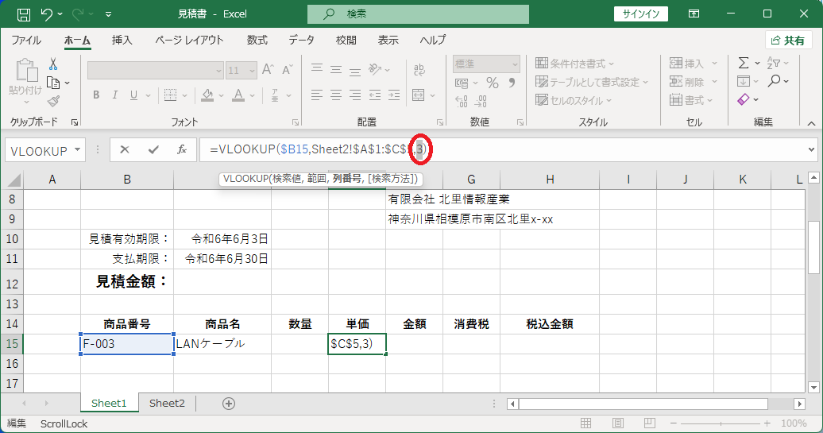Toggle Top Align button
Image resolution: width=823 pixels, height=433 pixels.
(x=317, y=69)
